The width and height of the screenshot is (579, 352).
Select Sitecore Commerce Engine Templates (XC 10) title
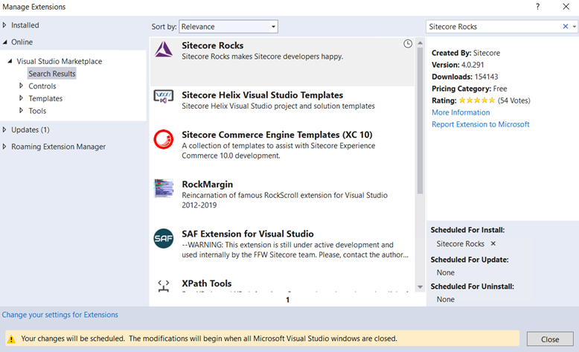[x=277, y=135]
